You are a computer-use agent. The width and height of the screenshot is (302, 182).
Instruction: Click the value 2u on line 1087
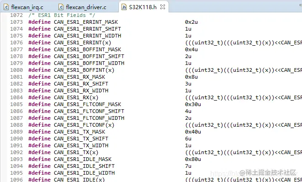point(188,118)
